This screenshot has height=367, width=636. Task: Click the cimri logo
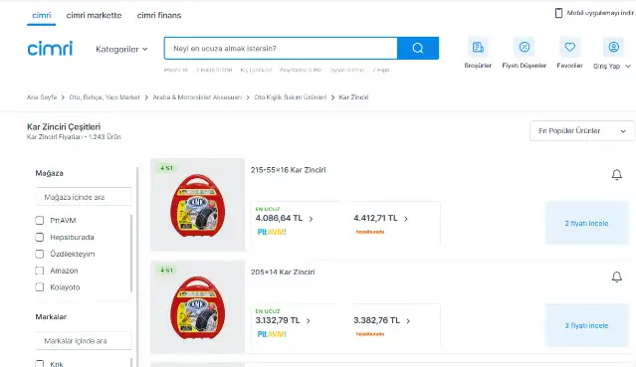tap(50, 49)
